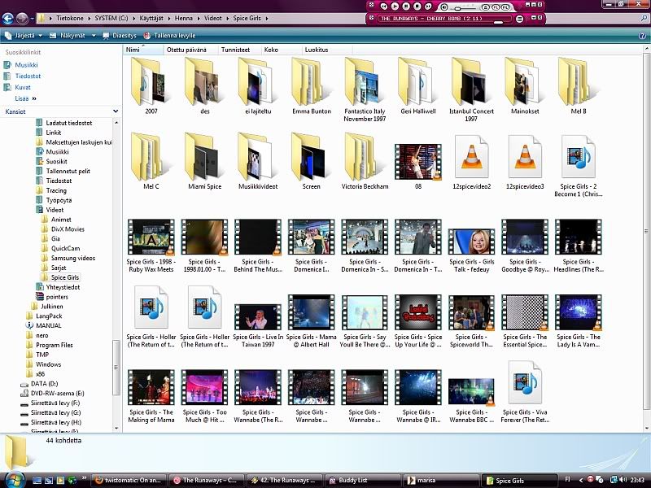Select the 12spicevideo3 VLC file
Screen dimensions: 651x488
pyautogui.click(x=525, y=162)
